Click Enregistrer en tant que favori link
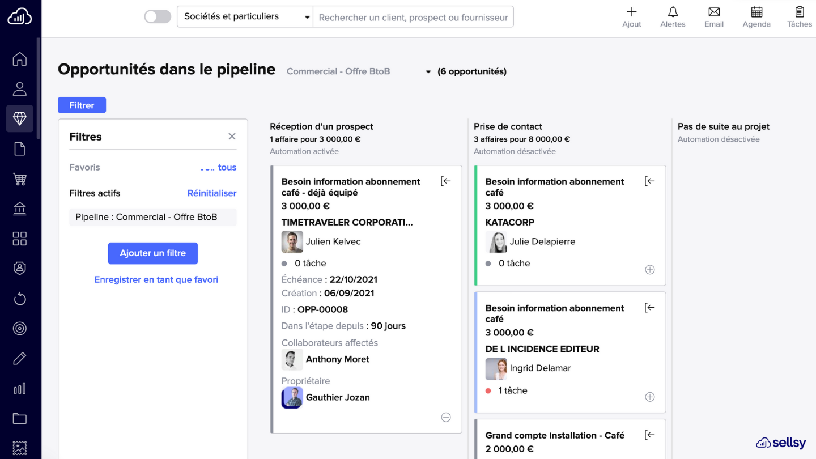This screenshot has height=459, width=816. point(156,279)
